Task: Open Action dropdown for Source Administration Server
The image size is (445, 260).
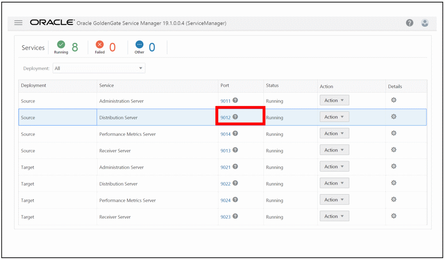Action: click(334, 100)
